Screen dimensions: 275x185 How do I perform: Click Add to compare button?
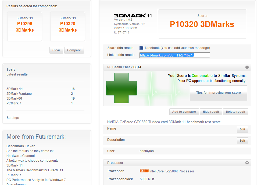click(x=184, y=112)
